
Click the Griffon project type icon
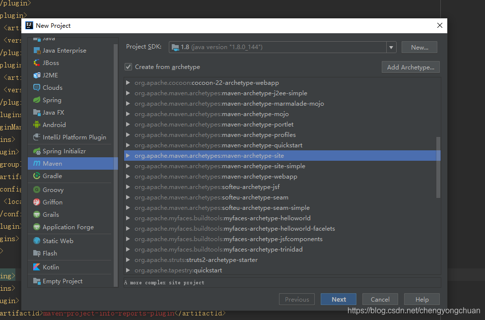click(37, 202)
